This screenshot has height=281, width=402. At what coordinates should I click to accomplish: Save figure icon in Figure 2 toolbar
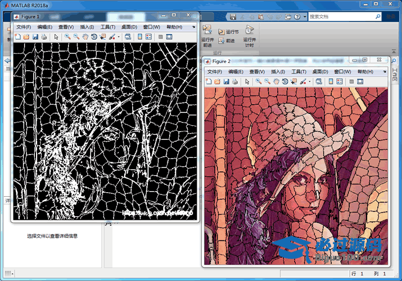226,81
